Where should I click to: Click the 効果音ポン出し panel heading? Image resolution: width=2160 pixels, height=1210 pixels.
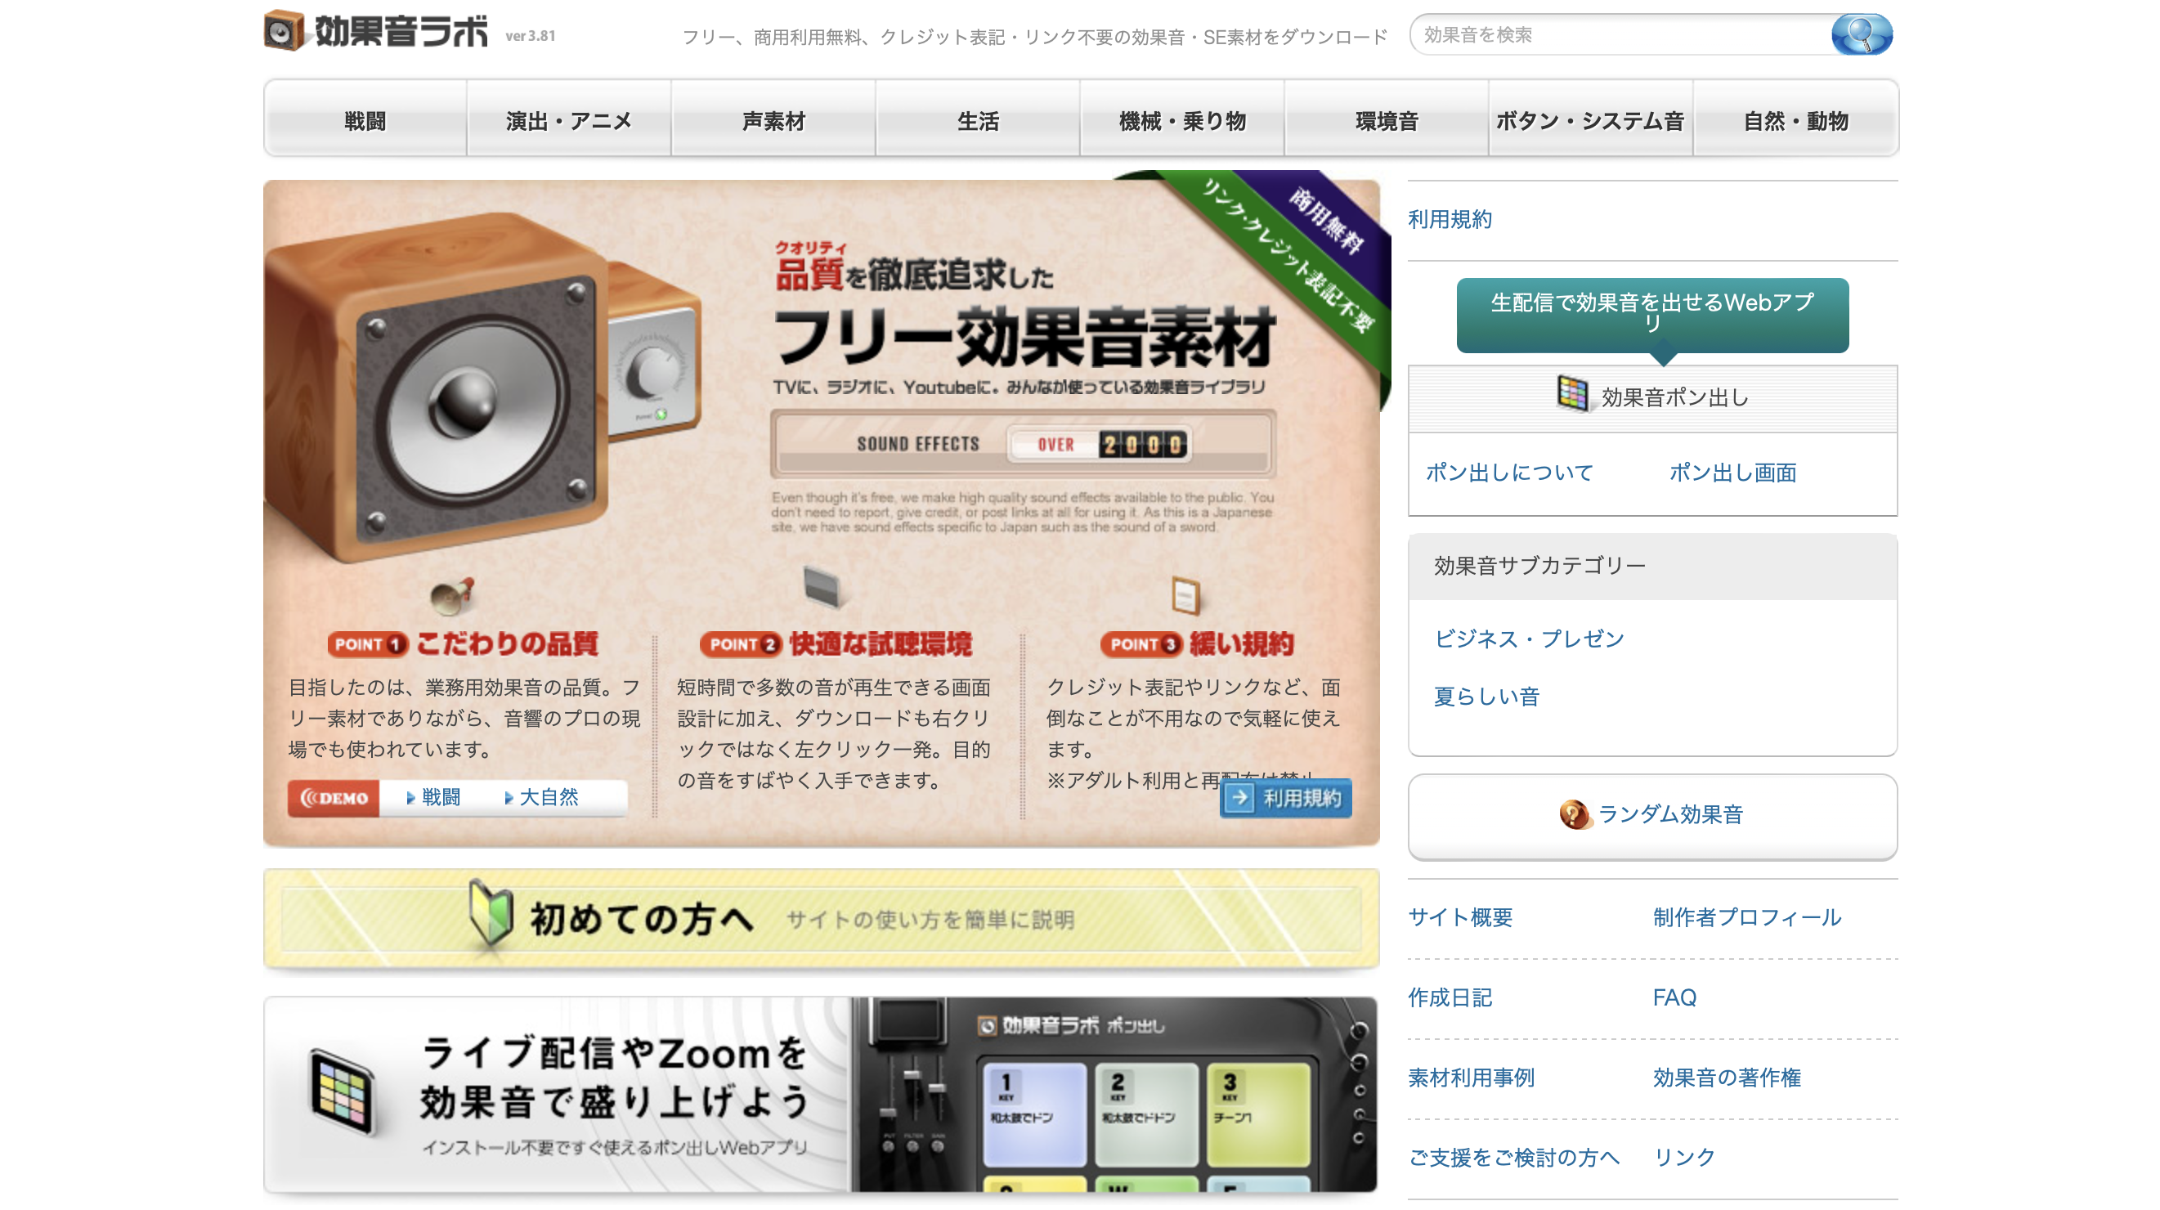[x=1651, y=397]
